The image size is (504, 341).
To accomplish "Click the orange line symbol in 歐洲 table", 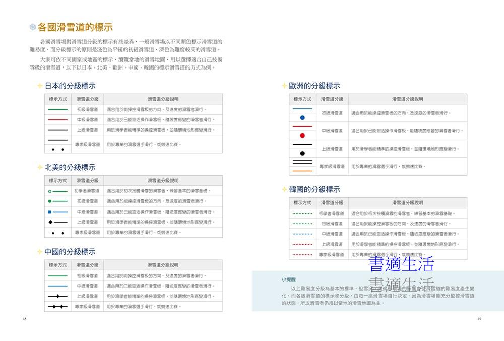I will click(302, 171).
